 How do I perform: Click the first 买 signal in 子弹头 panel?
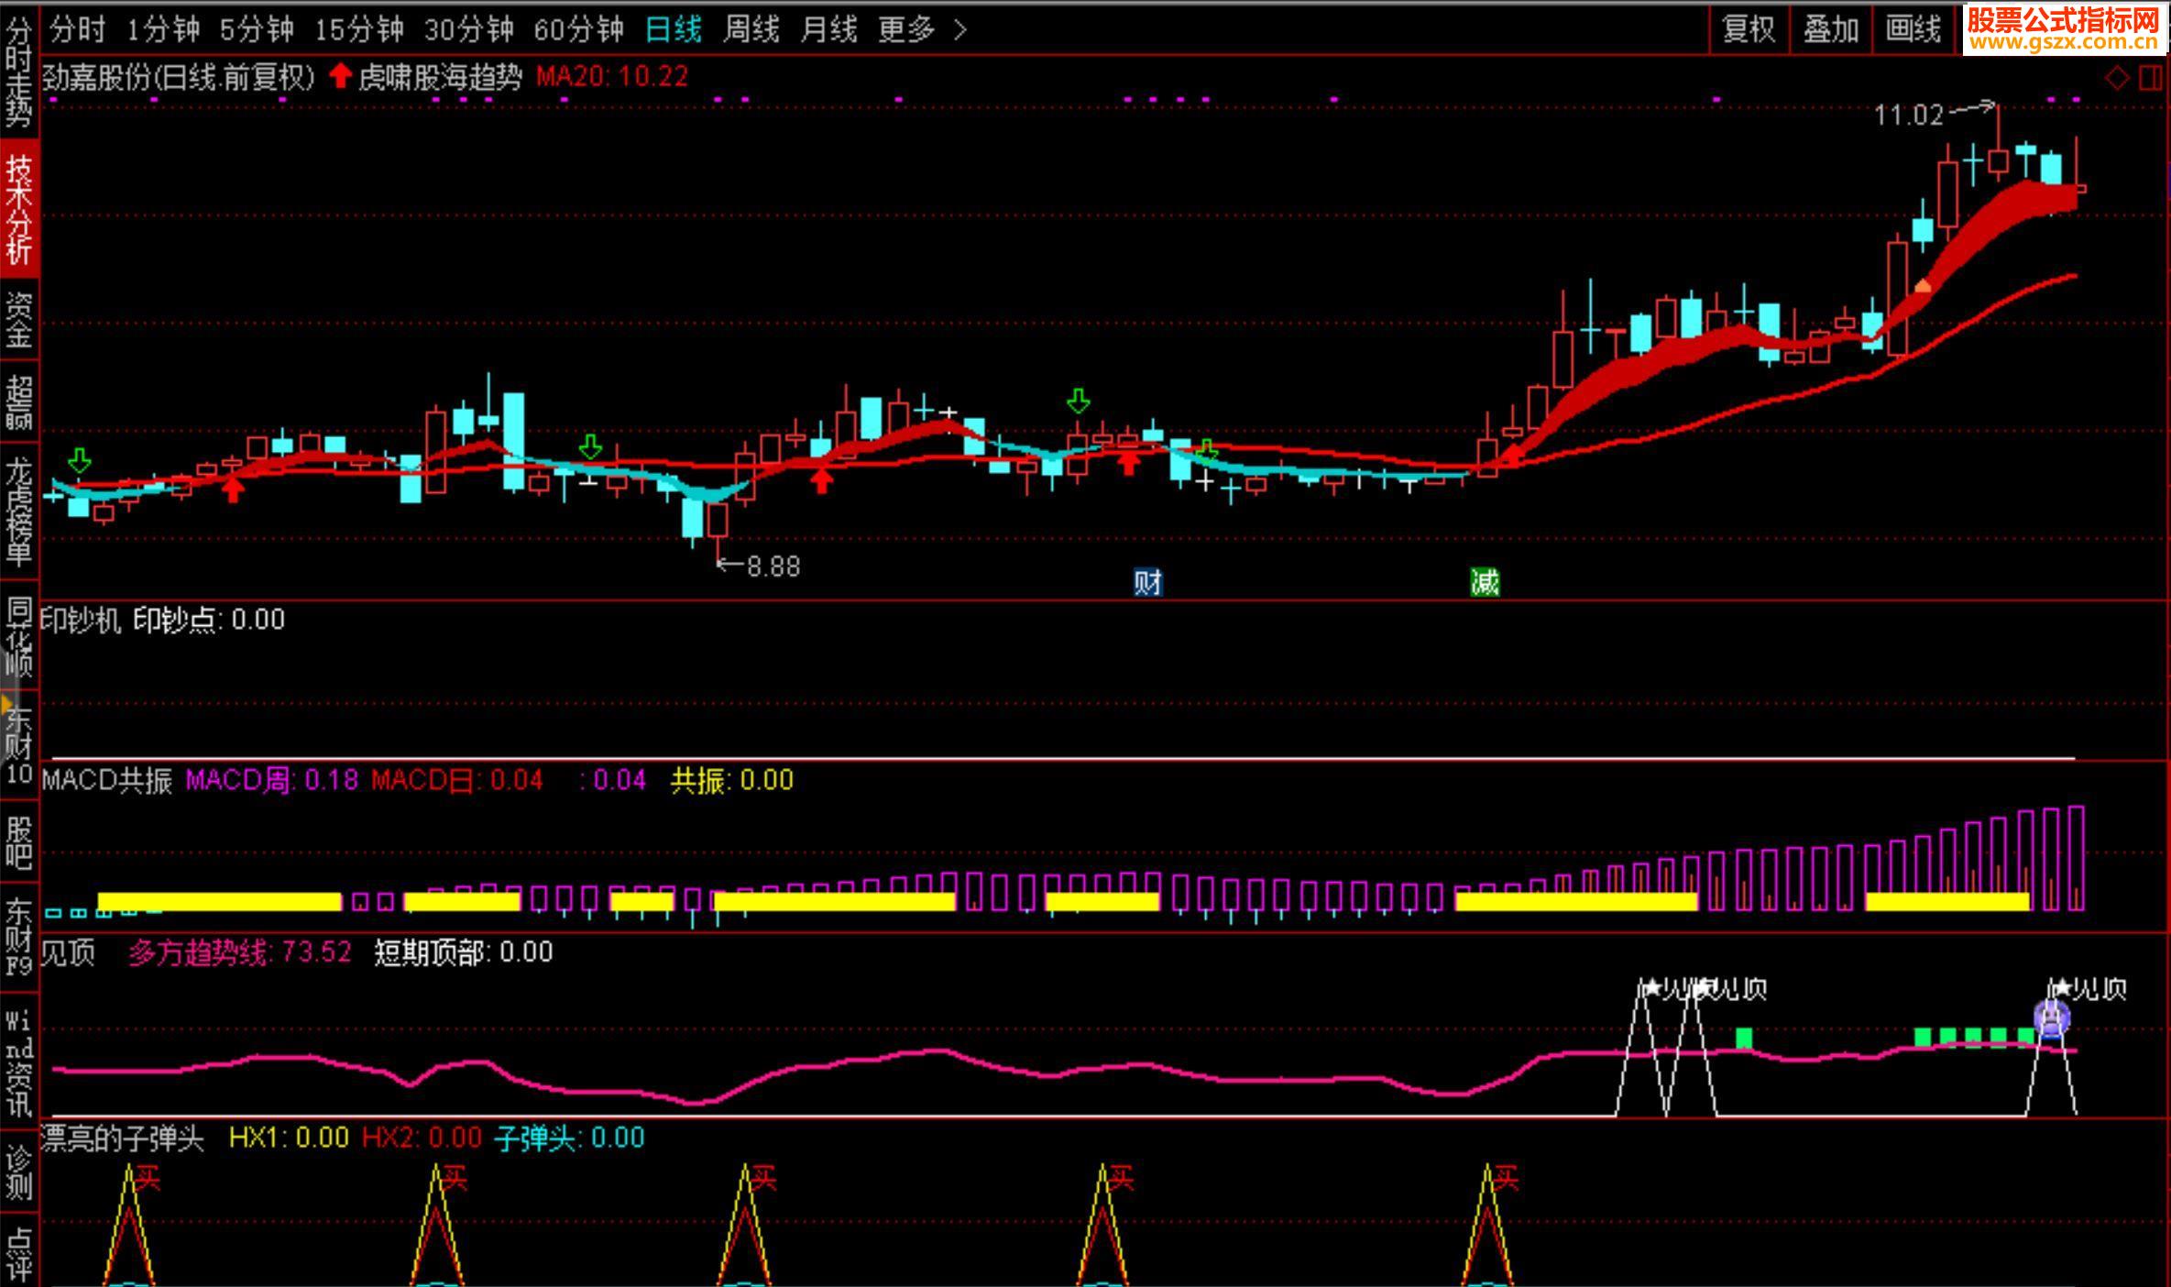[148, 1178]
